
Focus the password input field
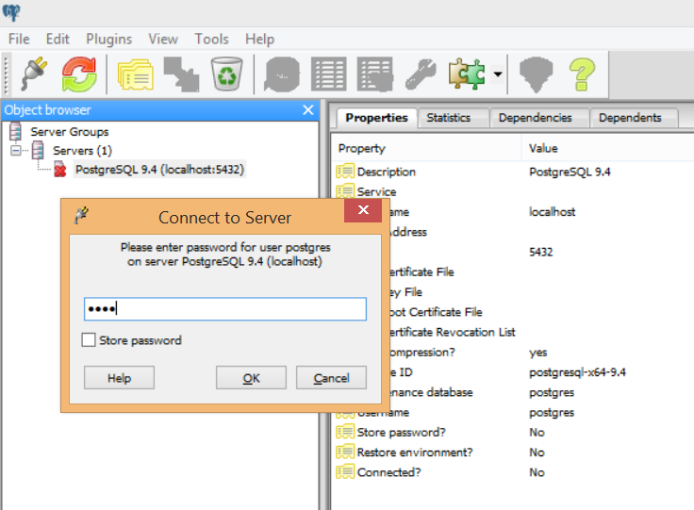pyautogui.click(x=224, y=309)
